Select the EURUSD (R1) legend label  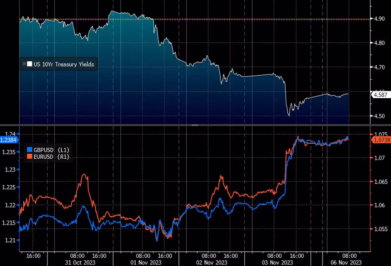pyautogui.click(x=51, y=156)
